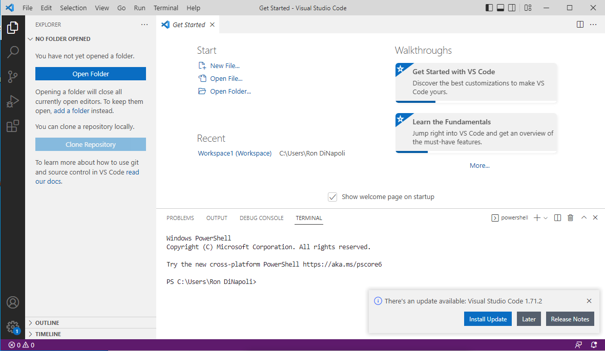The width and height of the screenshot is (605, 351).
Task: Click the Accounts icon in activity bar
Action: click(13, 302)
